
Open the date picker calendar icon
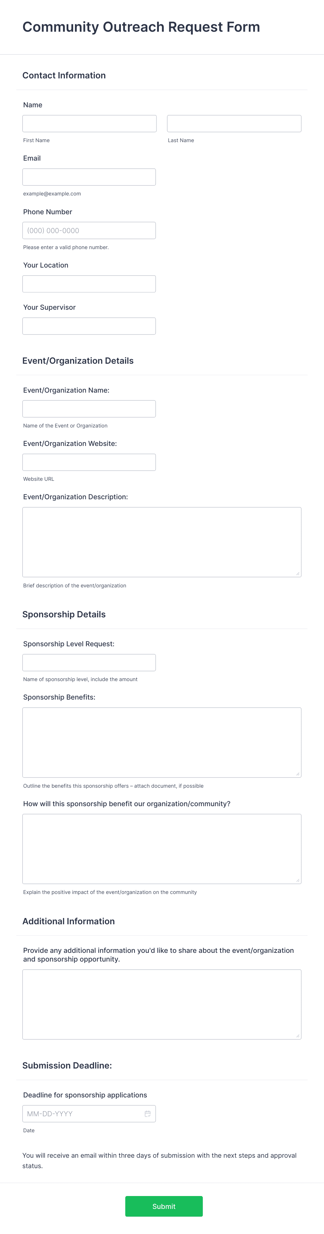click(x=148, y=1114)
